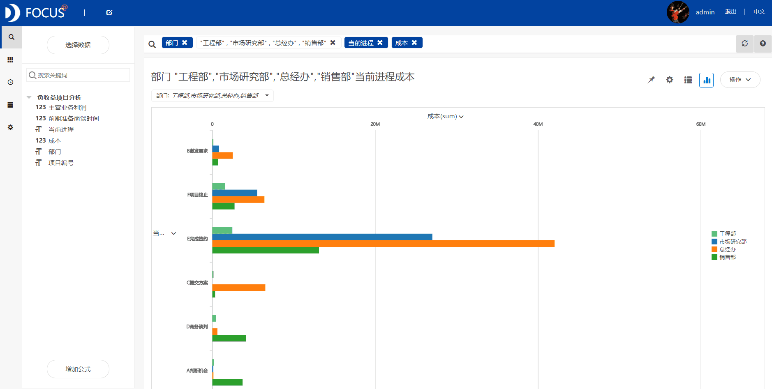Open the pinboard grid icon in sidebar
The image size is (772, 389).
(x=10, y=60)
